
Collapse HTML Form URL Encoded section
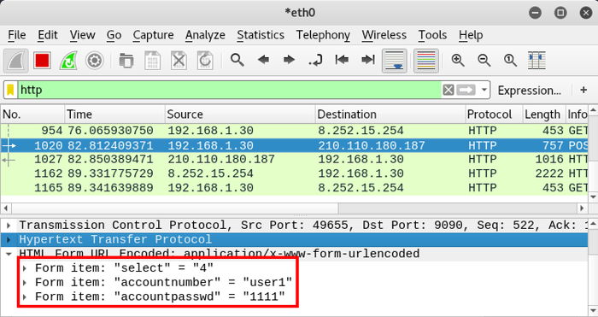click(x=9, y=254)
